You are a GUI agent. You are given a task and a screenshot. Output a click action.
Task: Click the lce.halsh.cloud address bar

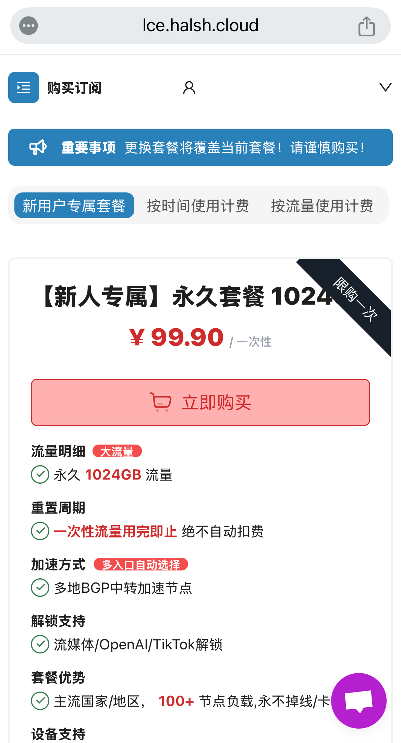point(200,26)
